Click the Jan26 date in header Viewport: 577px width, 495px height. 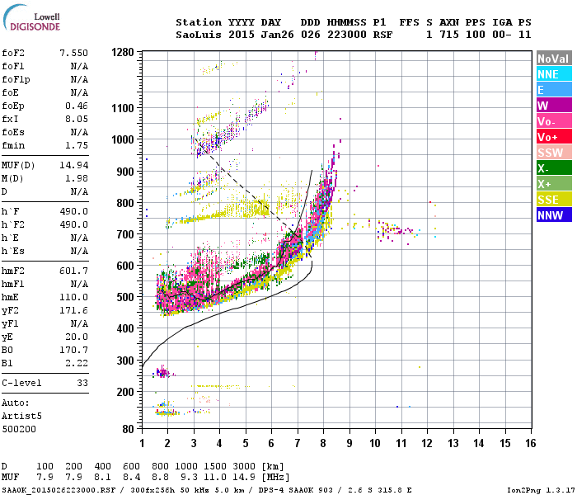click(277, 35)
